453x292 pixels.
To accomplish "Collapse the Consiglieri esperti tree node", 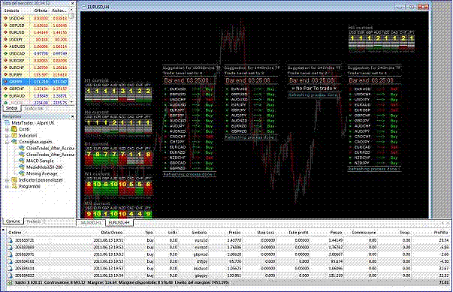I will (7, 142).
